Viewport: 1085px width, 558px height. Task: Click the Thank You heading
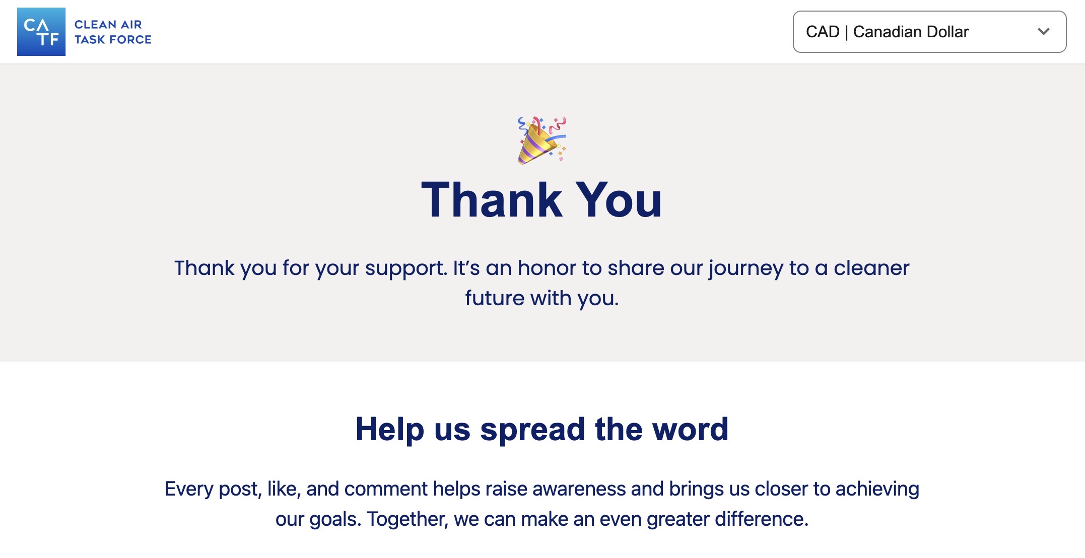coord(541,200)
